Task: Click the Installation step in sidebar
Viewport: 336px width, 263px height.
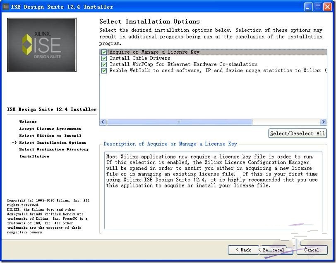Action: [34, 156]
